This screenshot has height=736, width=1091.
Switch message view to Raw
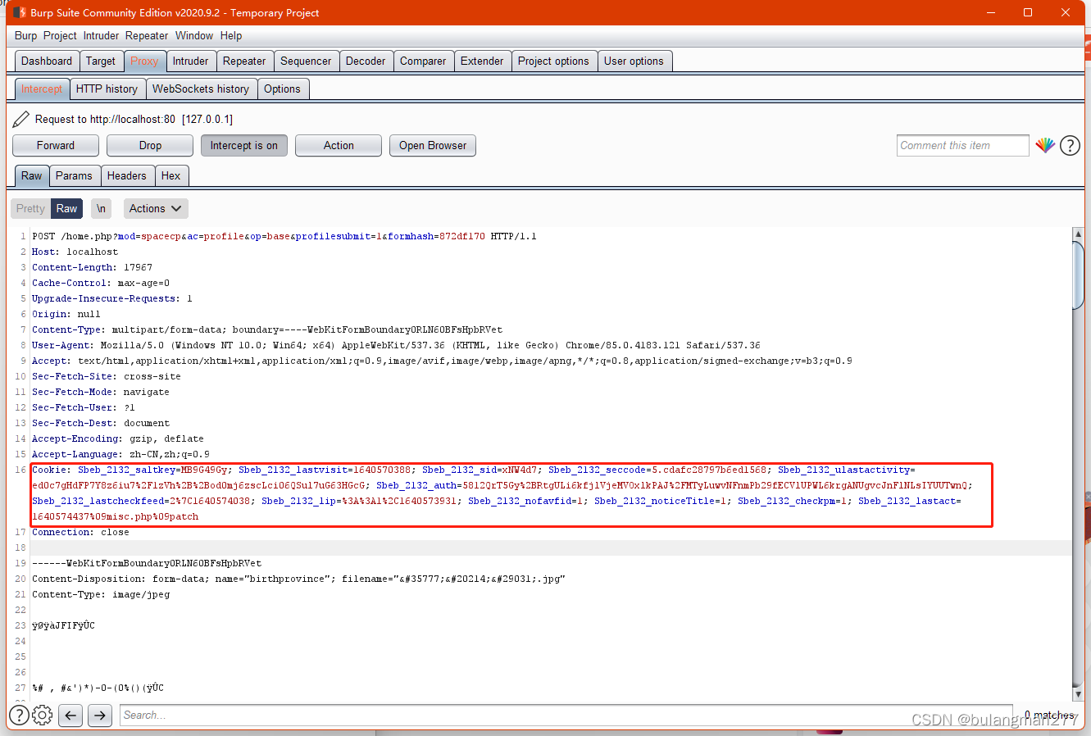point(66,208)
